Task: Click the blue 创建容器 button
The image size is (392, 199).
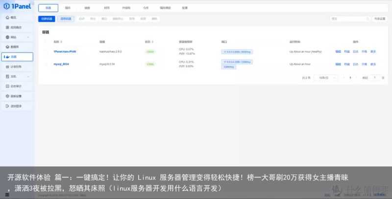Action: (47, 19)
